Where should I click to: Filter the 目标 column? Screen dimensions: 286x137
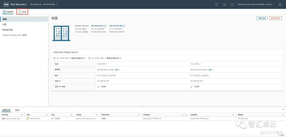click(x=47, y=115)
